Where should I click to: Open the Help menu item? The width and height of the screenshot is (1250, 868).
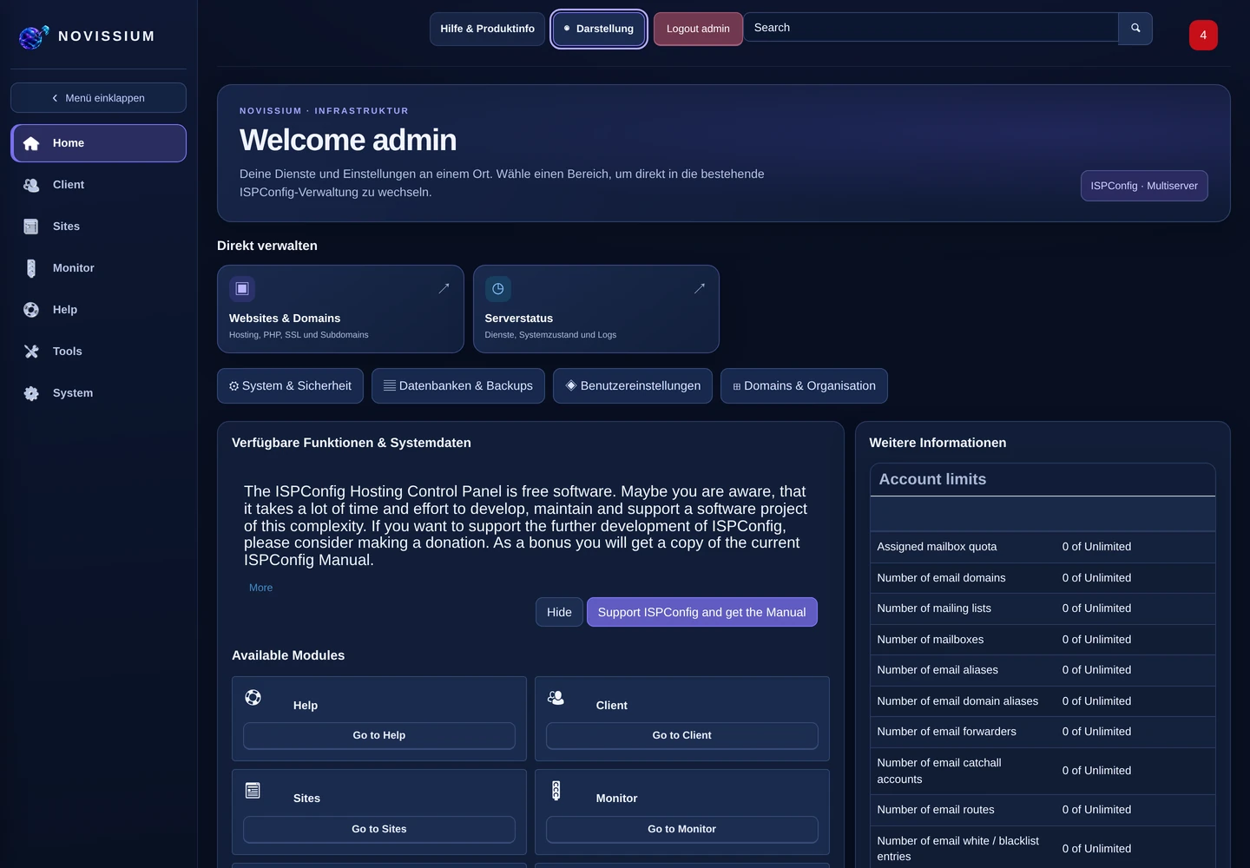98,310
